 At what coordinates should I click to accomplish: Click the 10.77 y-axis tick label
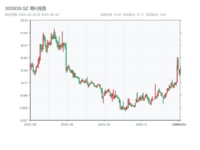[24, 83]
